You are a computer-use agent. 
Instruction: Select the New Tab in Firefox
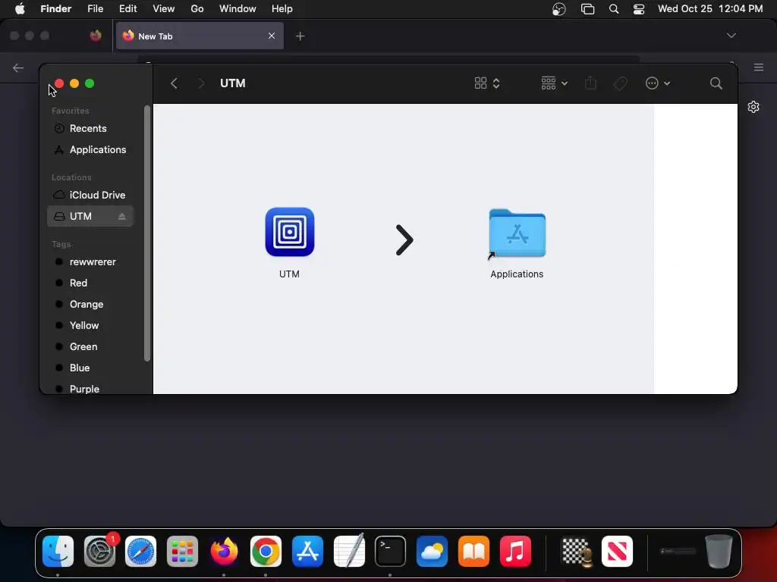tap(200, 36)
